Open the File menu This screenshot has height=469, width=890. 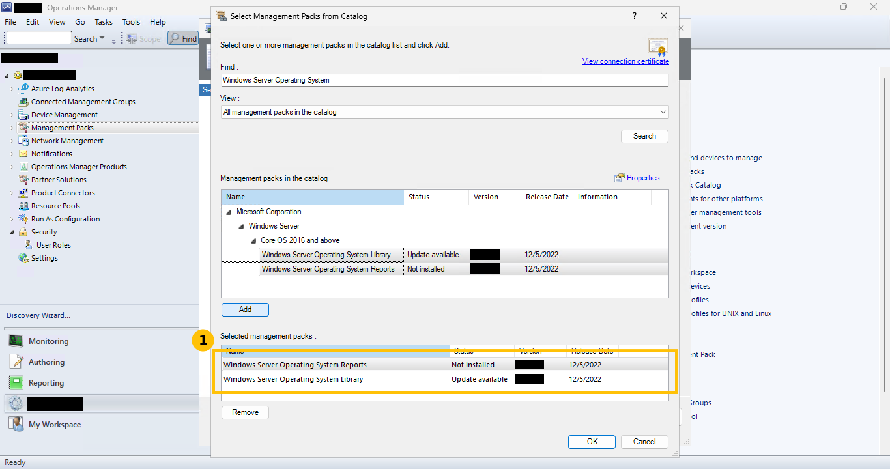10,22
